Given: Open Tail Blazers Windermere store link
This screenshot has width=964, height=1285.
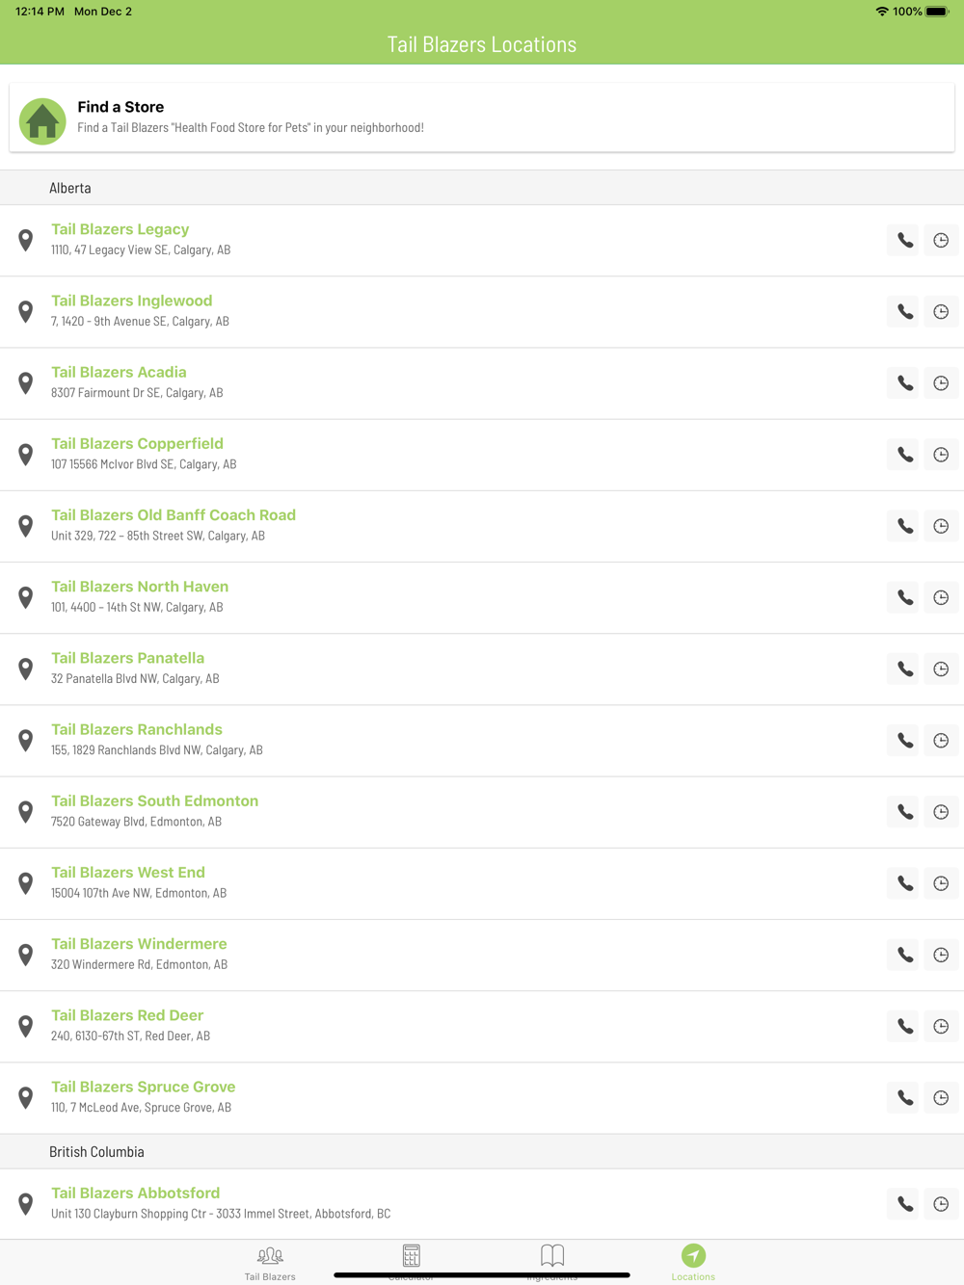Looking at the screenshot, I should (x=139, y=944).
